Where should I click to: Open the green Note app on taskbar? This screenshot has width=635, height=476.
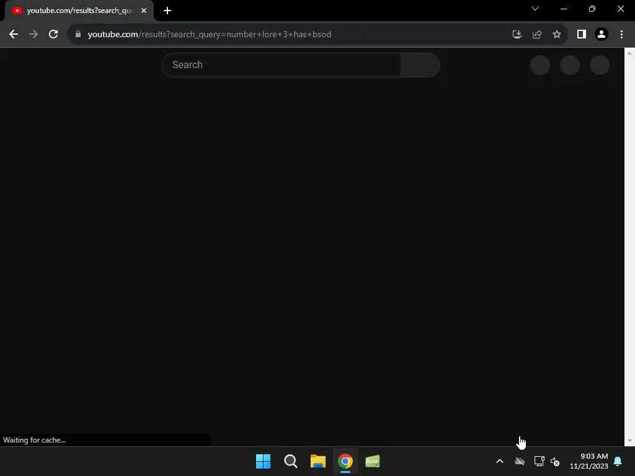[x=373, y=461]
